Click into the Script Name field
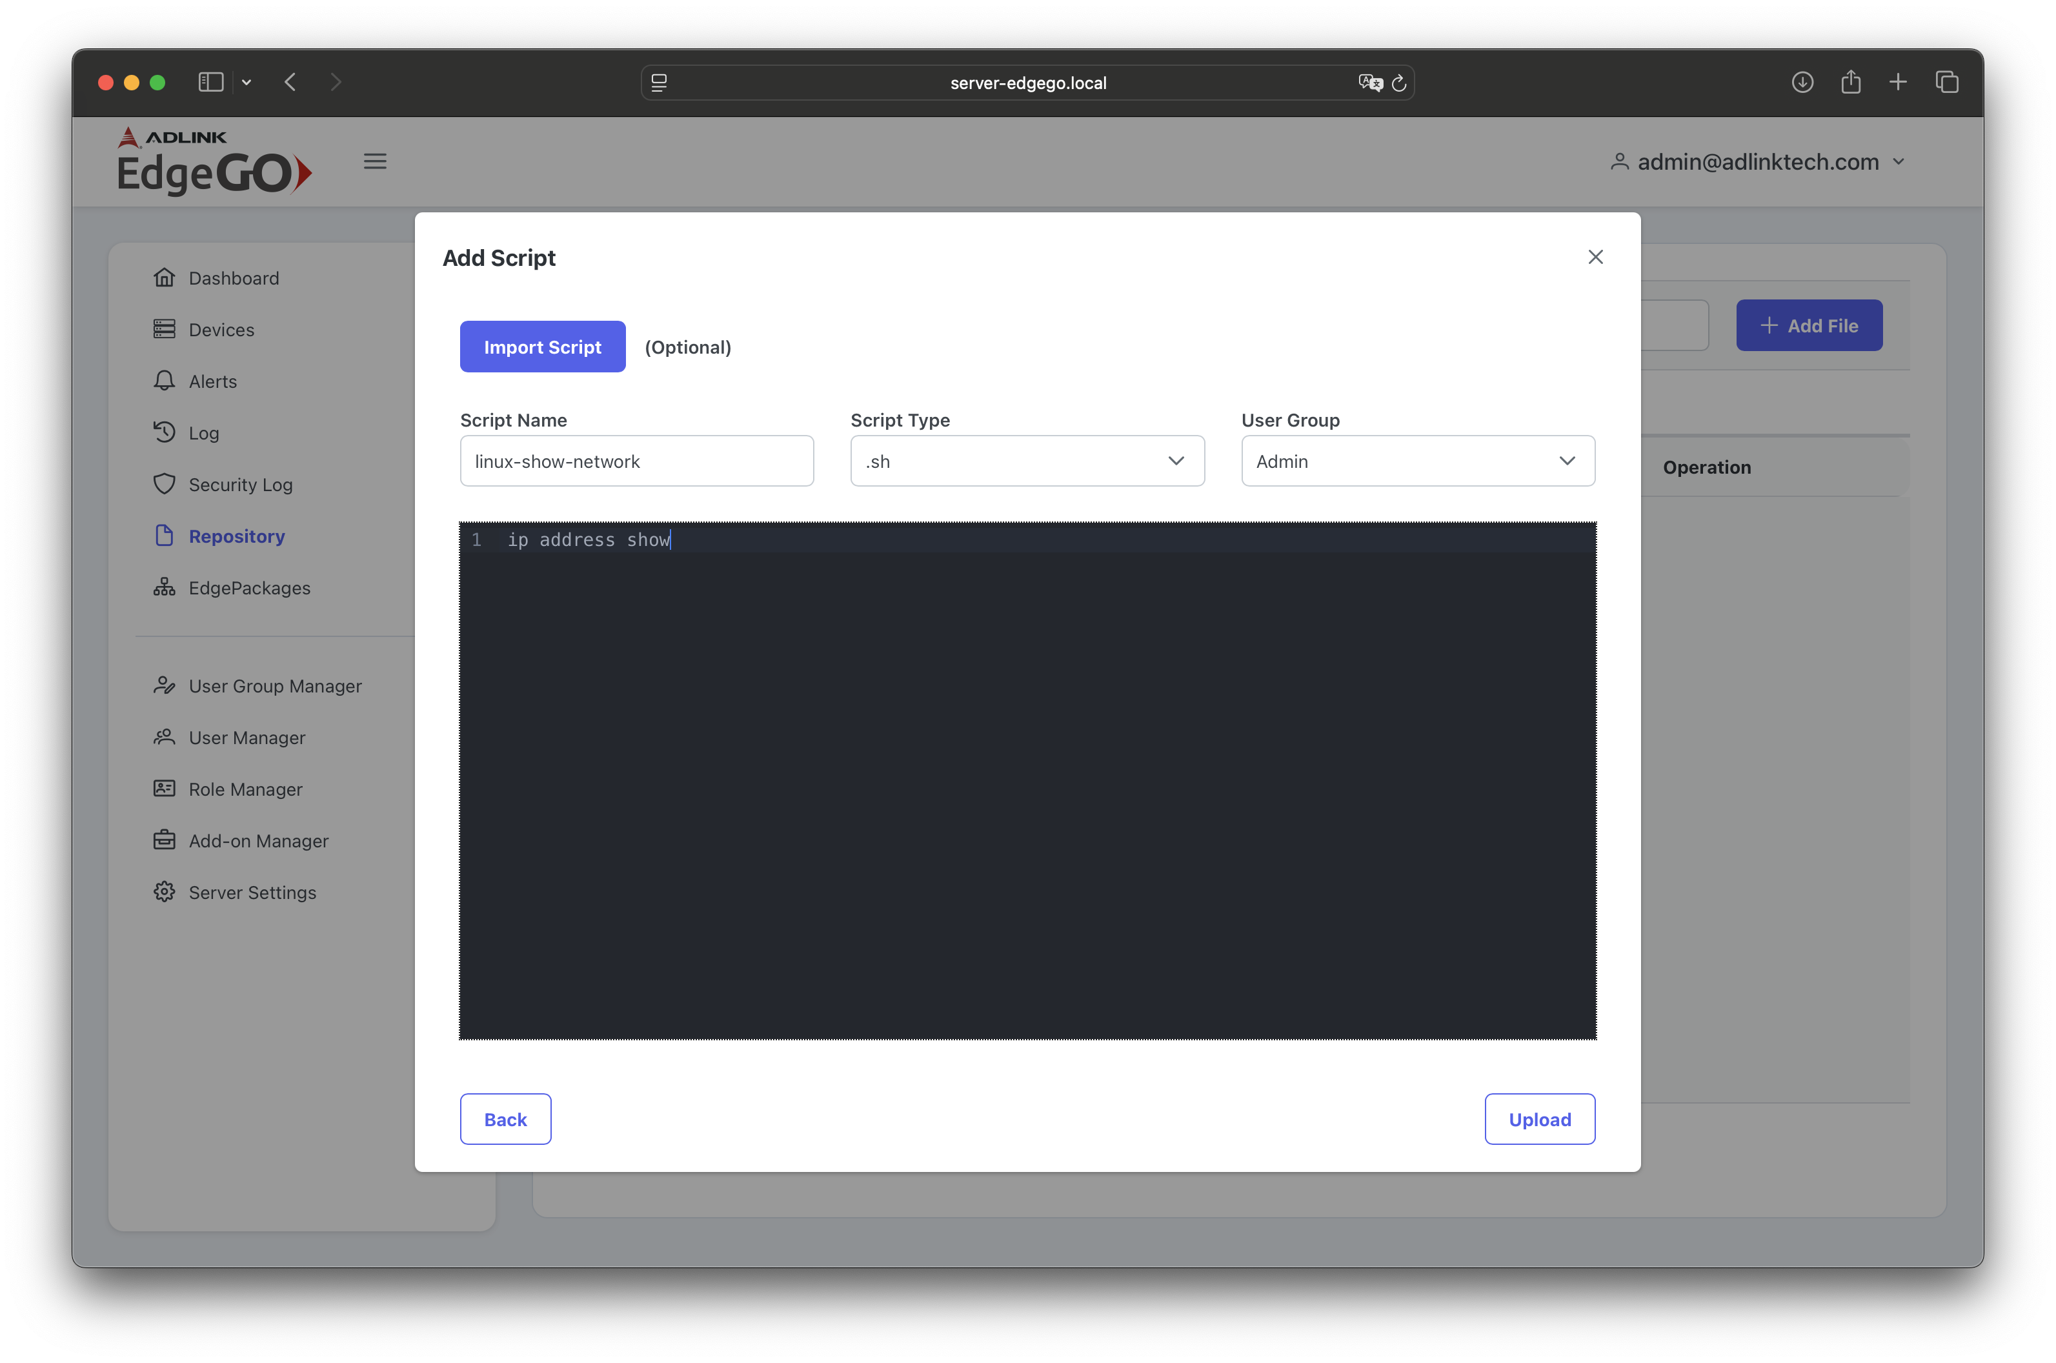 coord(636,461)
